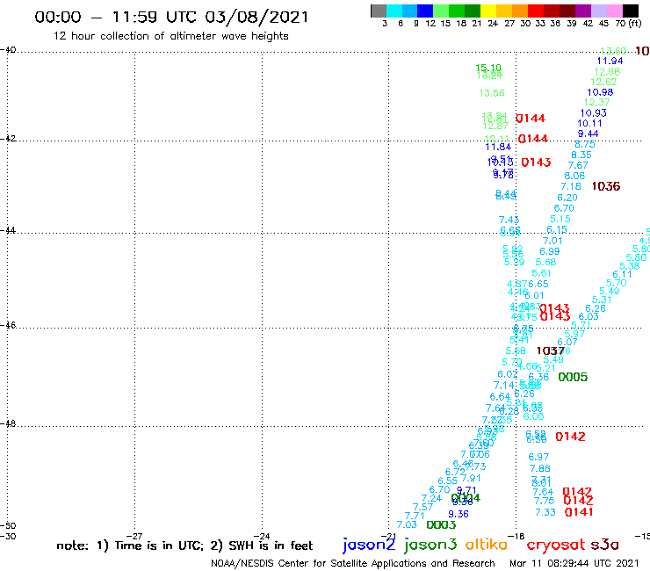Click the value '8.06'
The width and height of the screenshot is (650, 571).
tap(574, 176)
